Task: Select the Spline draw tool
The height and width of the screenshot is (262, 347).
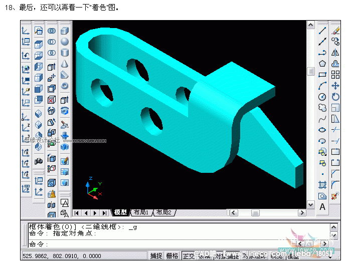Action: tap(322, 119)
